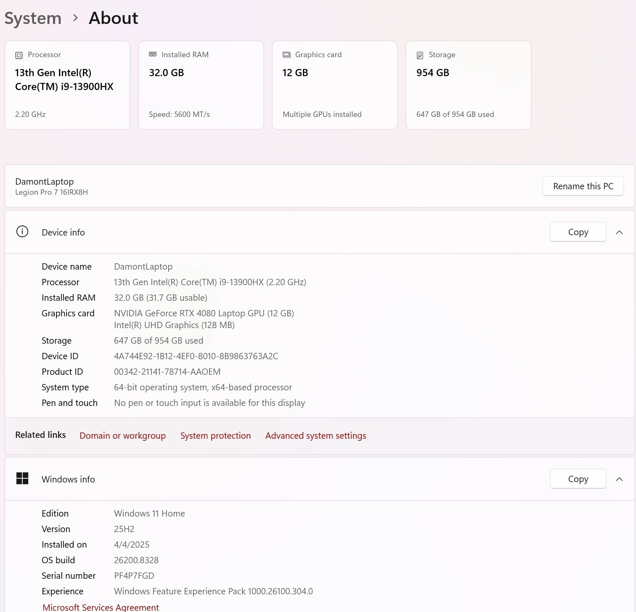
Task: Click the Windows logo icon
Action: (22, 478)
